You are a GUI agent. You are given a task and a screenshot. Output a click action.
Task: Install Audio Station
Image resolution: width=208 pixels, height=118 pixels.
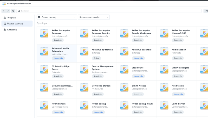pos(178,58)
